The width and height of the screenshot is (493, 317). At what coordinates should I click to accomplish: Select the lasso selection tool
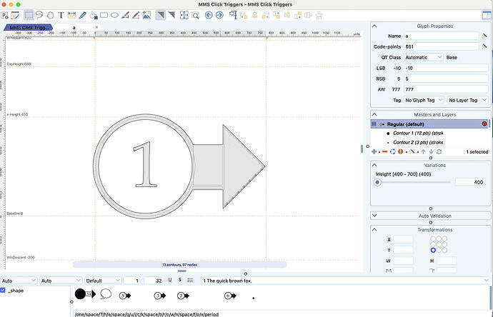(x=39, y=15)
